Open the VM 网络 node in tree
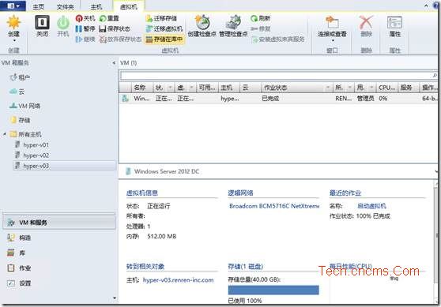 (x=24, y=106)
